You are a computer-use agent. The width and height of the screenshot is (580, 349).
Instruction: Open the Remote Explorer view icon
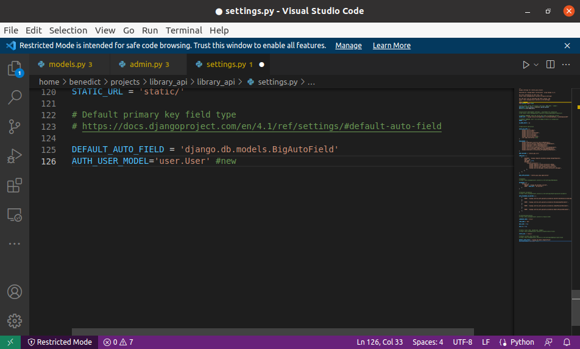pyautogui.click(x=15, y=215)
